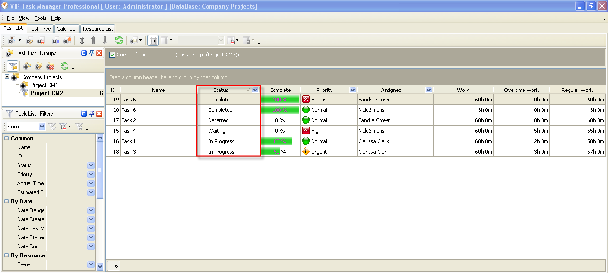This screenshot has width=608, height=273.
Task: Collapse the Common filter section
Action: coord(7,138)
